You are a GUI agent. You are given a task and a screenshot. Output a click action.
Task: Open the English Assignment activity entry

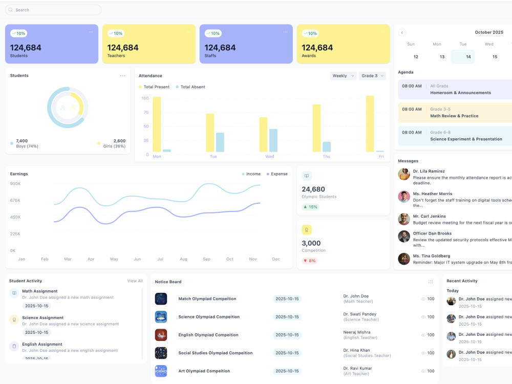click(74, 350)
